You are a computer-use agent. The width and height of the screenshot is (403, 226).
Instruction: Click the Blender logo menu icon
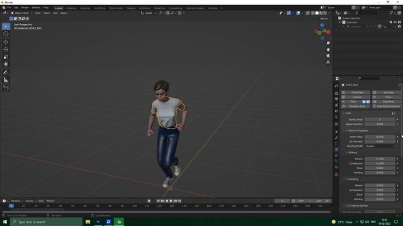pos(4,8)
